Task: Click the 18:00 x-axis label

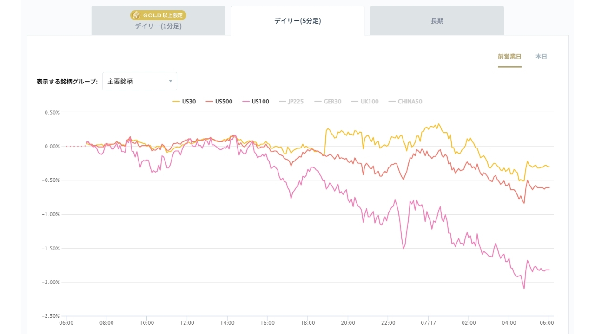Action: click(308, 323)
